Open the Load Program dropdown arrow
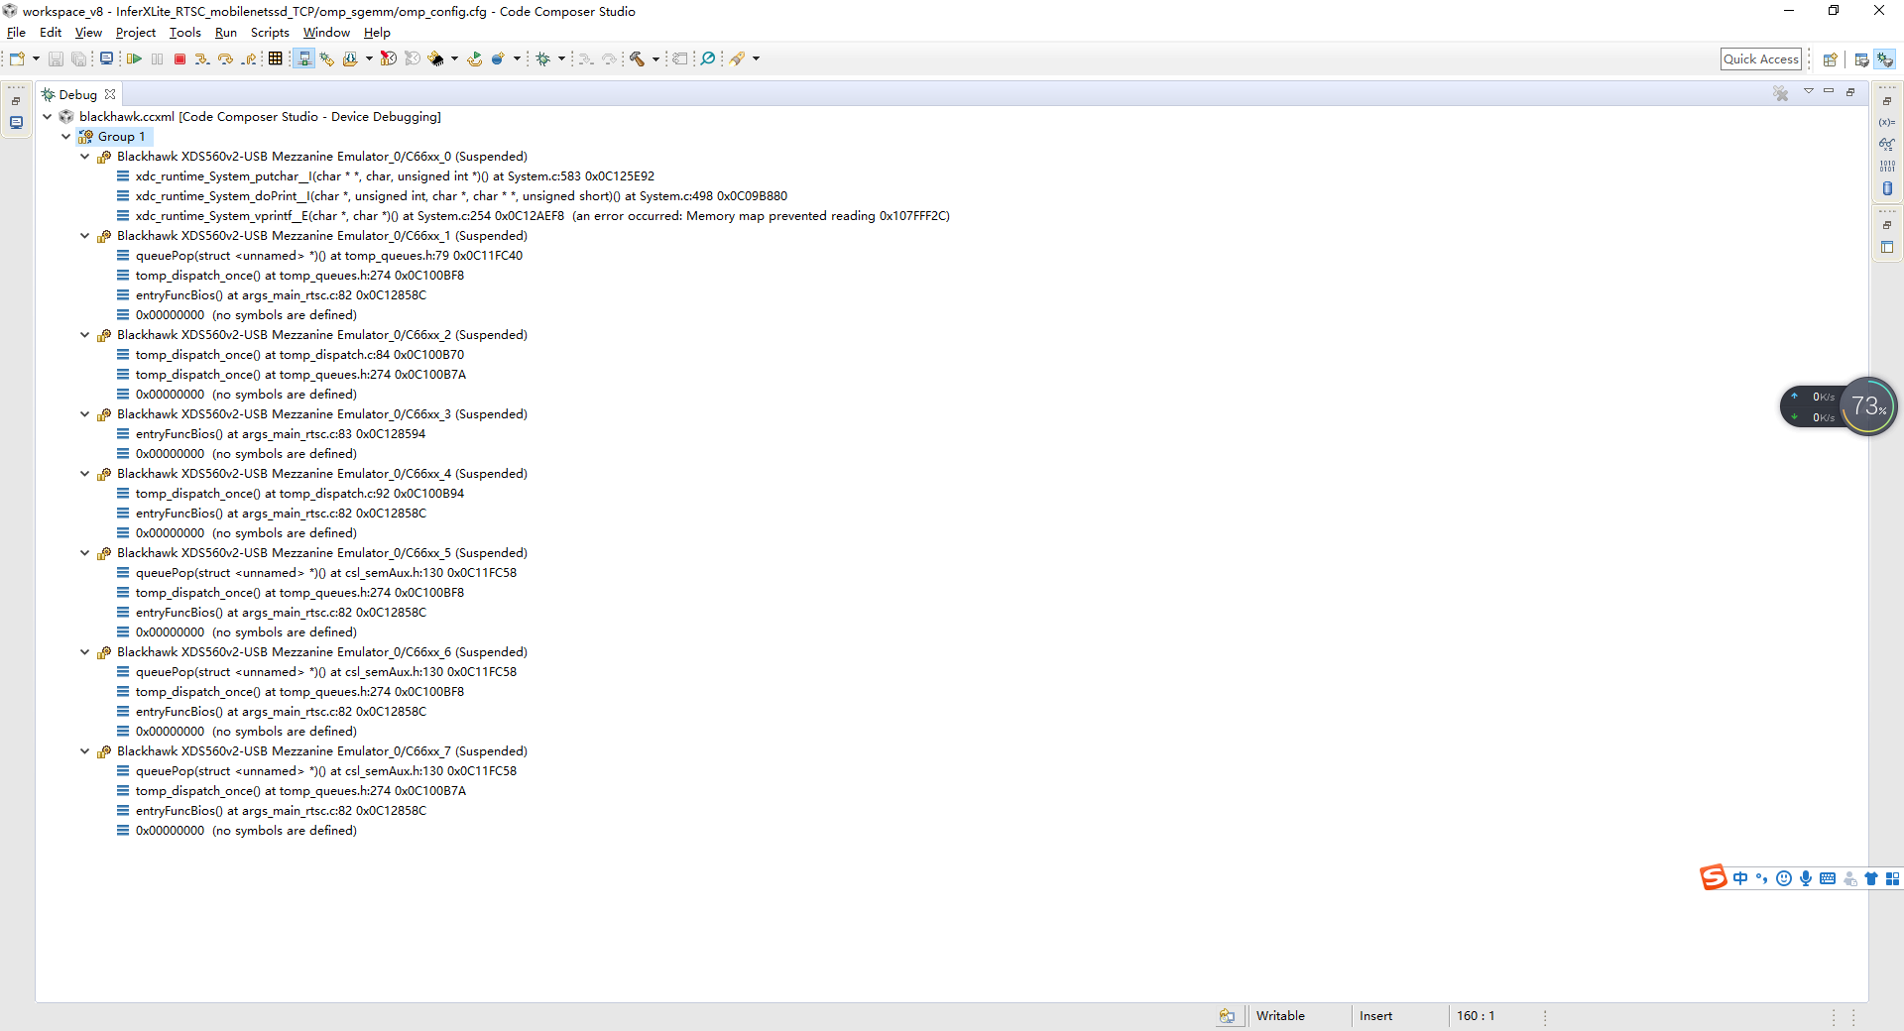The width and height of the screenshot is (1904, 1031). [x=369, y=59]
